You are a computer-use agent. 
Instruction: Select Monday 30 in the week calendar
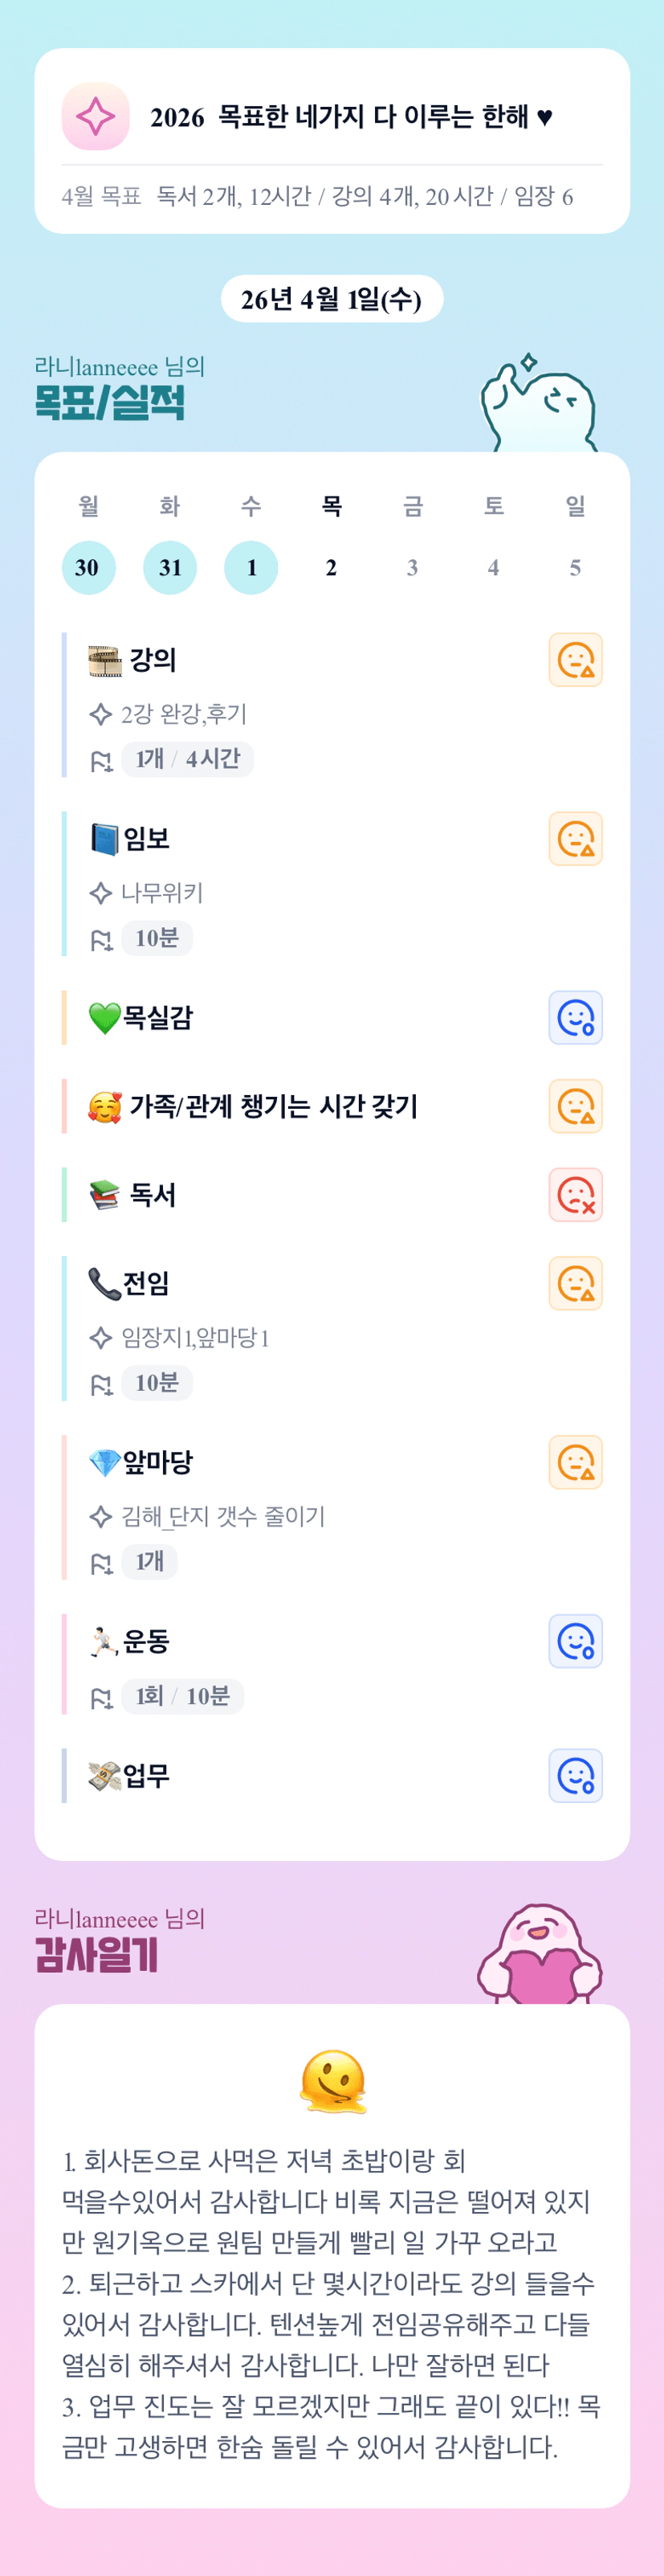(x=88, y=568)
